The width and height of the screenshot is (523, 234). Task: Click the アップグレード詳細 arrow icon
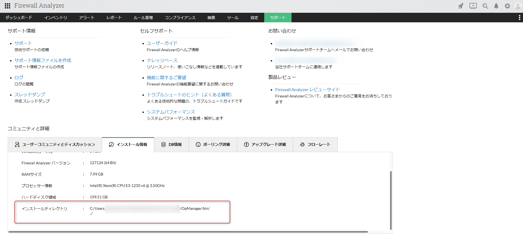(246, 144)
